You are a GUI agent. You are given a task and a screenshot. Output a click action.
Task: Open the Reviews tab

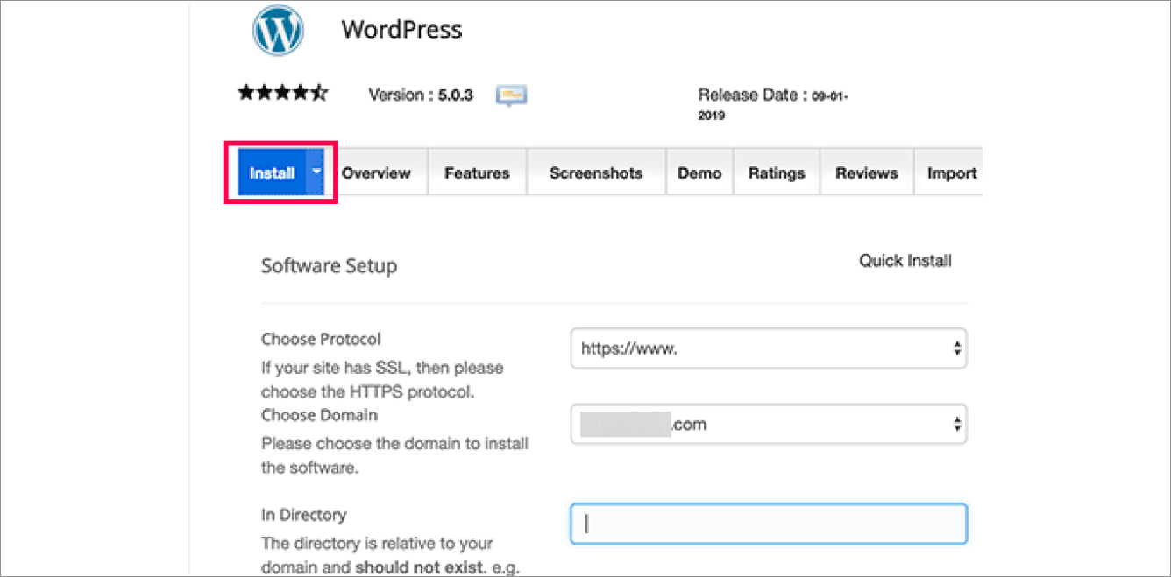[867, 173]
